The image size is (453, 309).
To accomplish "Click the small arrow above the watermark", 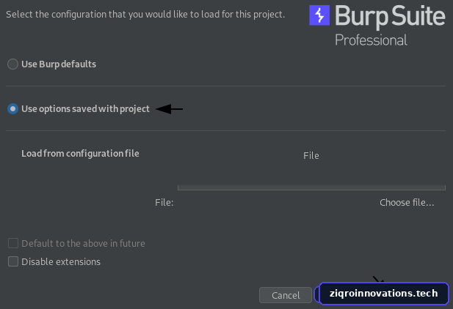I will 378,279.
